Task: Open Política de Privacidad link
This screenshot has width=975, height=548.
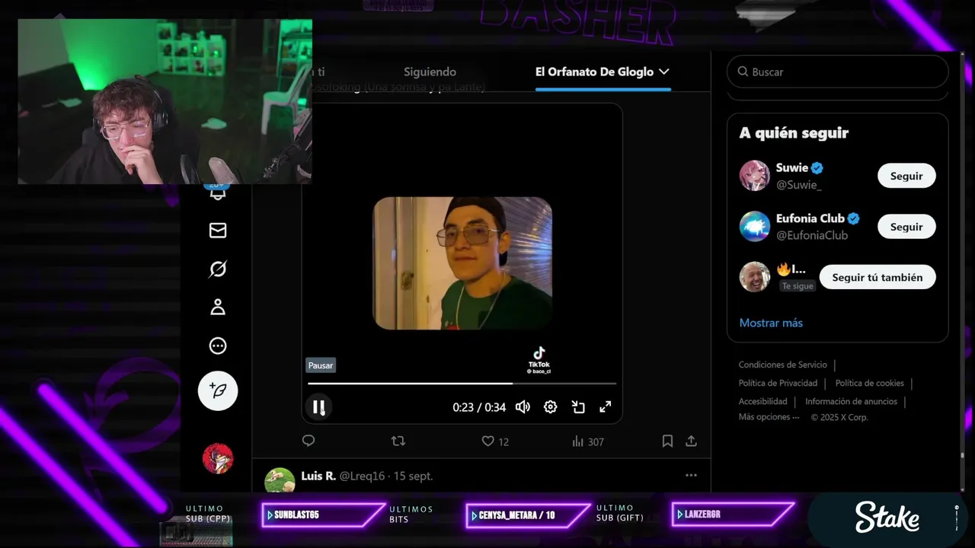Action: (x=778, y=383)
